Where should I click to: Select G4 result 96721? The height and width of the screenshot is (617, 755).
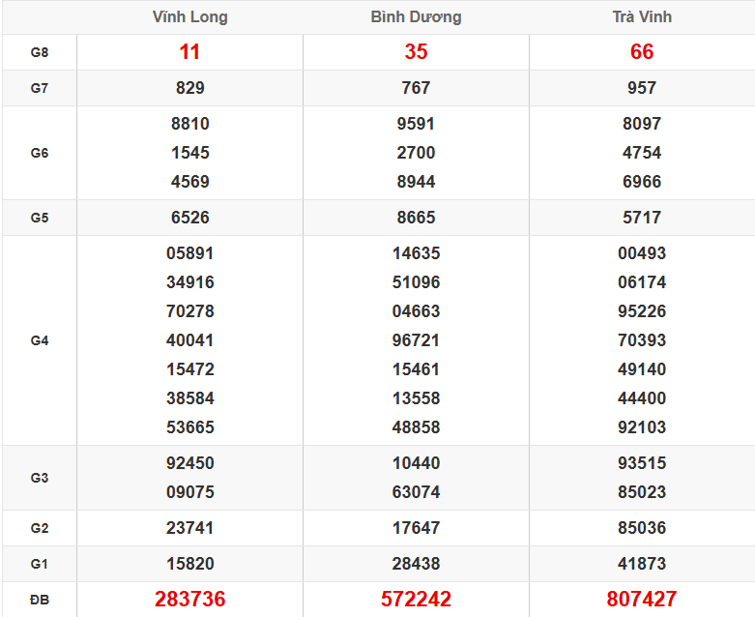(416, 340)
